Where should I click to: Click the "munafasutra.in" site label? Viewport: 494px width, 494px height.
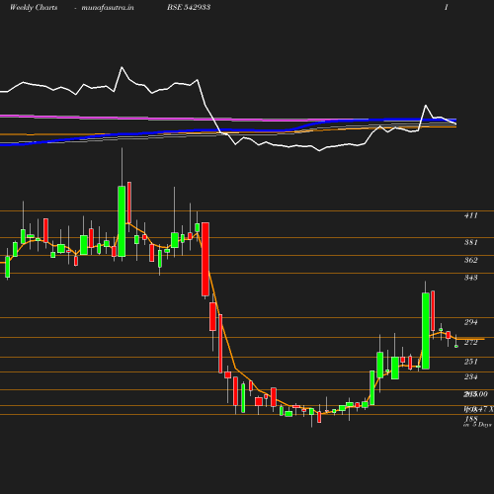[108, 7]
